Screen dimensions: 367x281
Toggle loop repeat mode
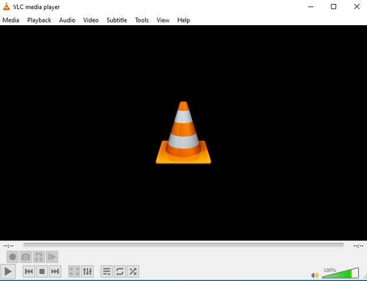pos(120,271)
